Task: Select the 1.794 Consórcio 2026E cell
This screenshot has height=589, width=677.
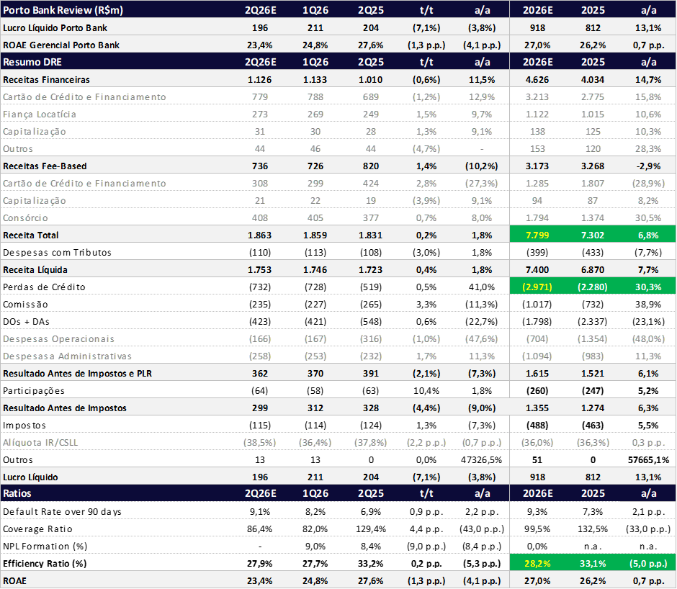Action: [537, 217]
